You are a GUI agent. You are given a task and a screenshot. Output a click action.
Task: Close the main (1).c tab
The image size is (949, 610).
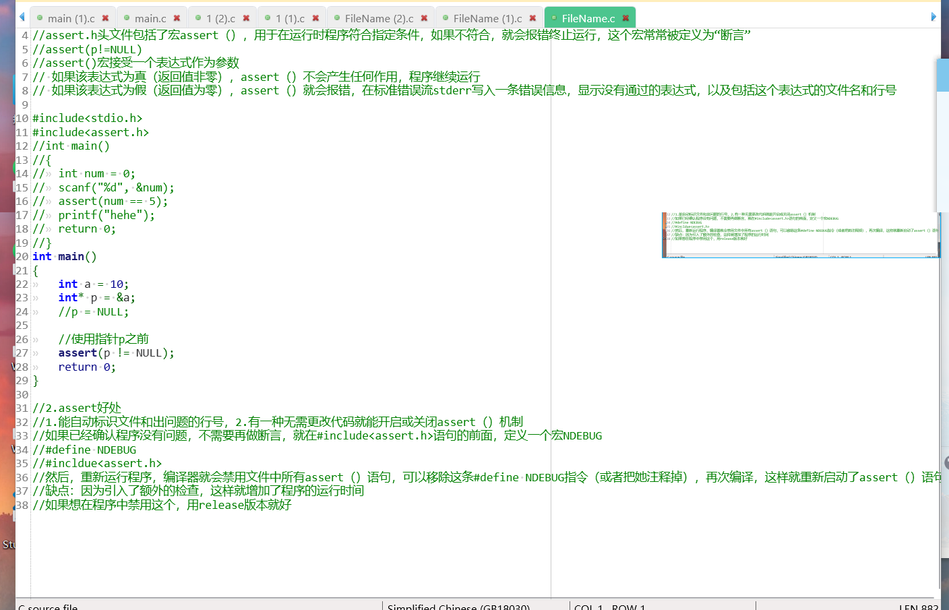click(105, 18)
